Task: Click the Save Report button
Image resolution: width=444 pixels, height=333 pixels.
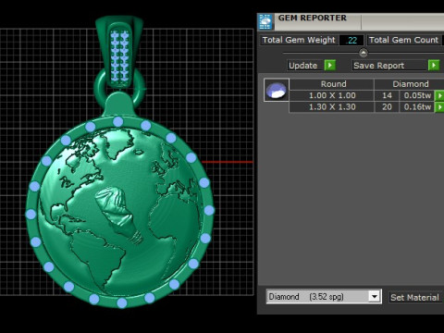Action: coord(389,66)
